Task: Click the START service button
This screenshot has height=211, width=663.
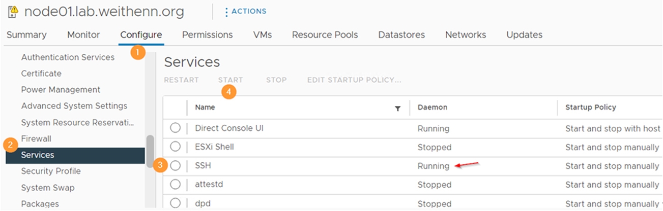Action: point(230,80)
